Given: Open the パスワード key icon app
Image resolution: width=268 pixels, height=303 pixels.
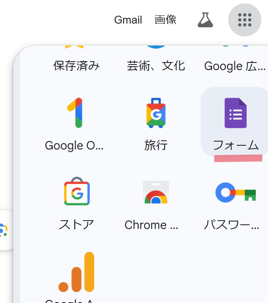Looking at the screenshot, I should pyautogui.click(x=236, y=192).
